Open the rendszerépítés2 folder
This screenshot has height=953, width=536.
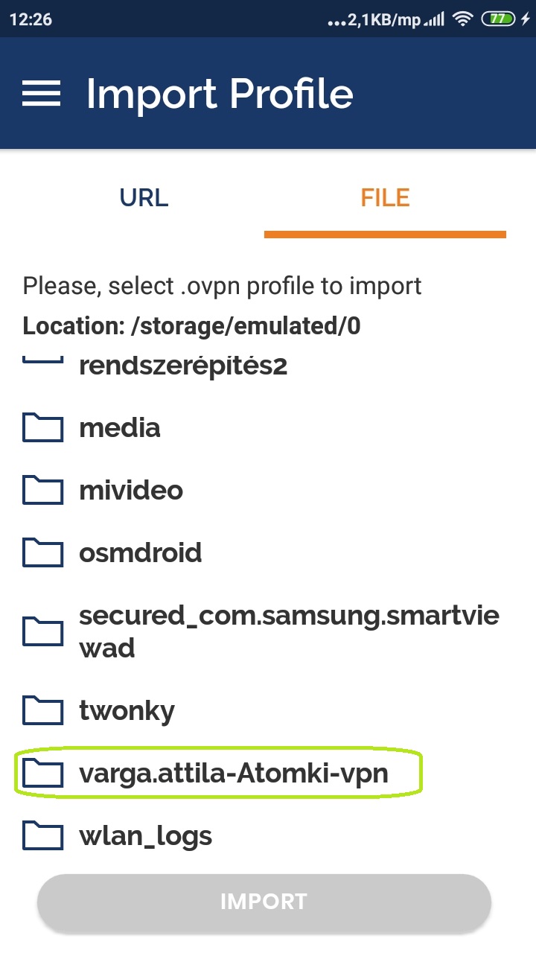(x=182, y=366)
